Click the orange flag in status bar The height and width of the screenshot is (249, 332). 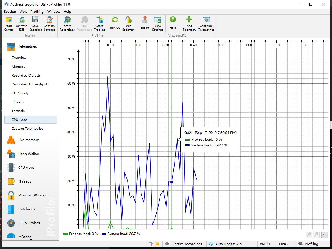(x=157, y=244)
